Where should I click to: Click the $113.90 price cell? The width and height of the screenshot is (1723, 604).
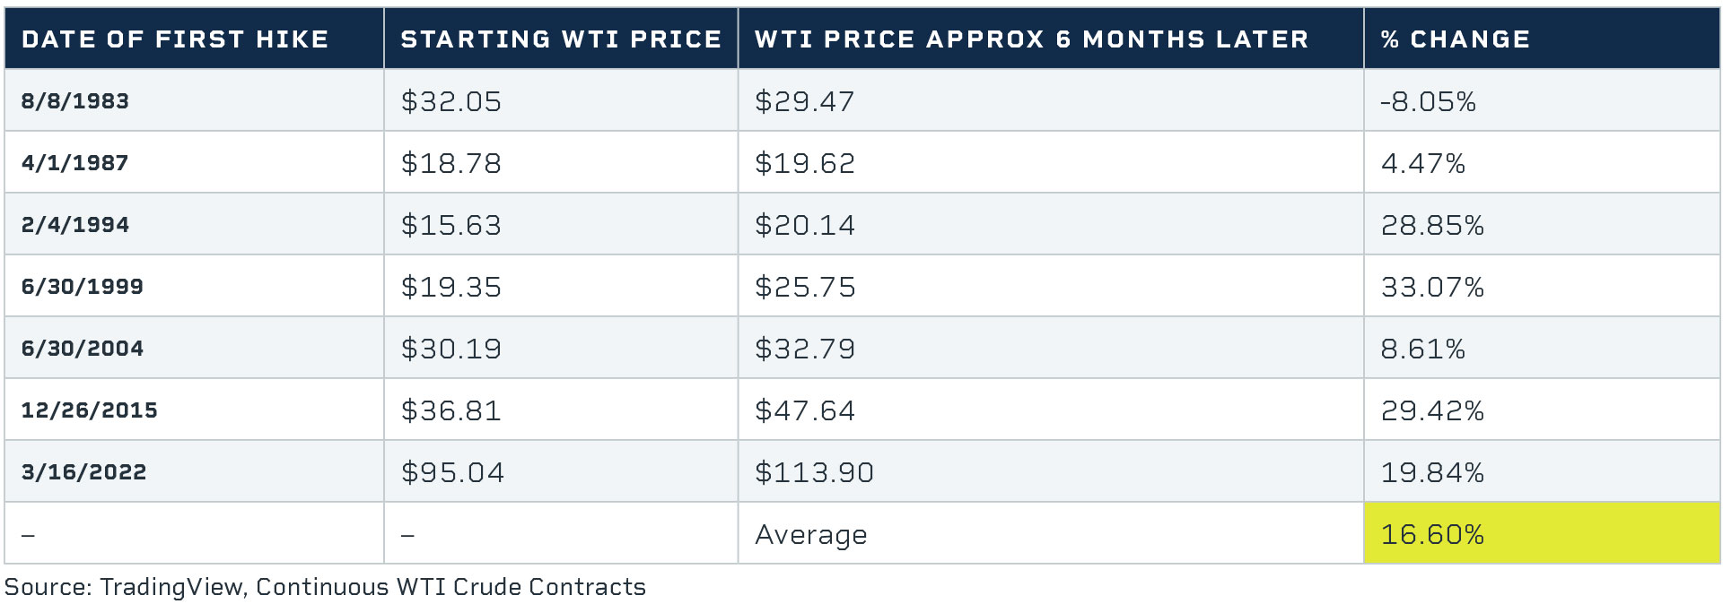click(814, 472)
